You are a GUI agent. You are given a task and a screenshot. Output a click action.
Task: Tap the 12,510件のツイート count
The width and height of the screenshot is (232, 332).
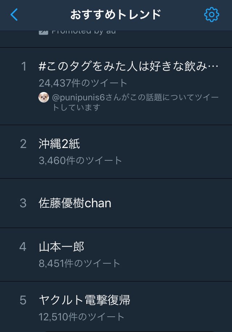click(x=82, y=317)
